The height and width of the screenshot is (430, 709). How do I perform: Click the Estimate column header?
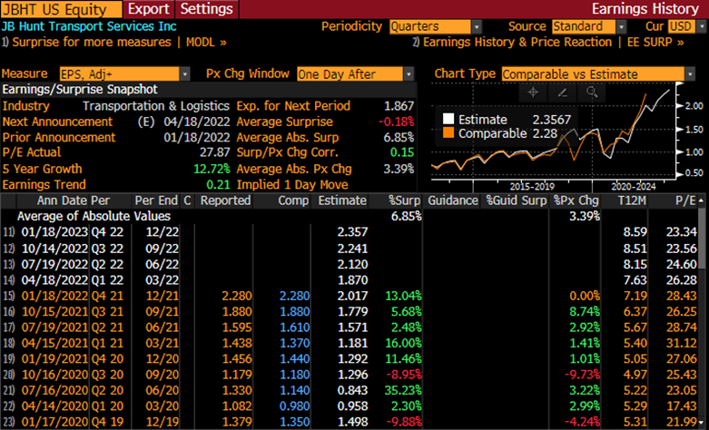(x=342, y=200)
